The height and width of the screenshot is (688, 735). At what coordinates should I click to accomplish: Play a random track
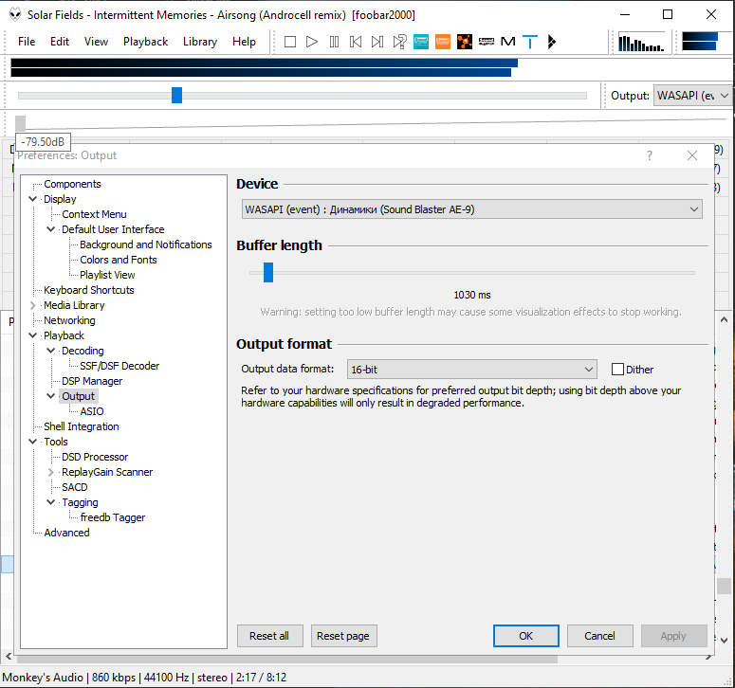coord(399,42)
